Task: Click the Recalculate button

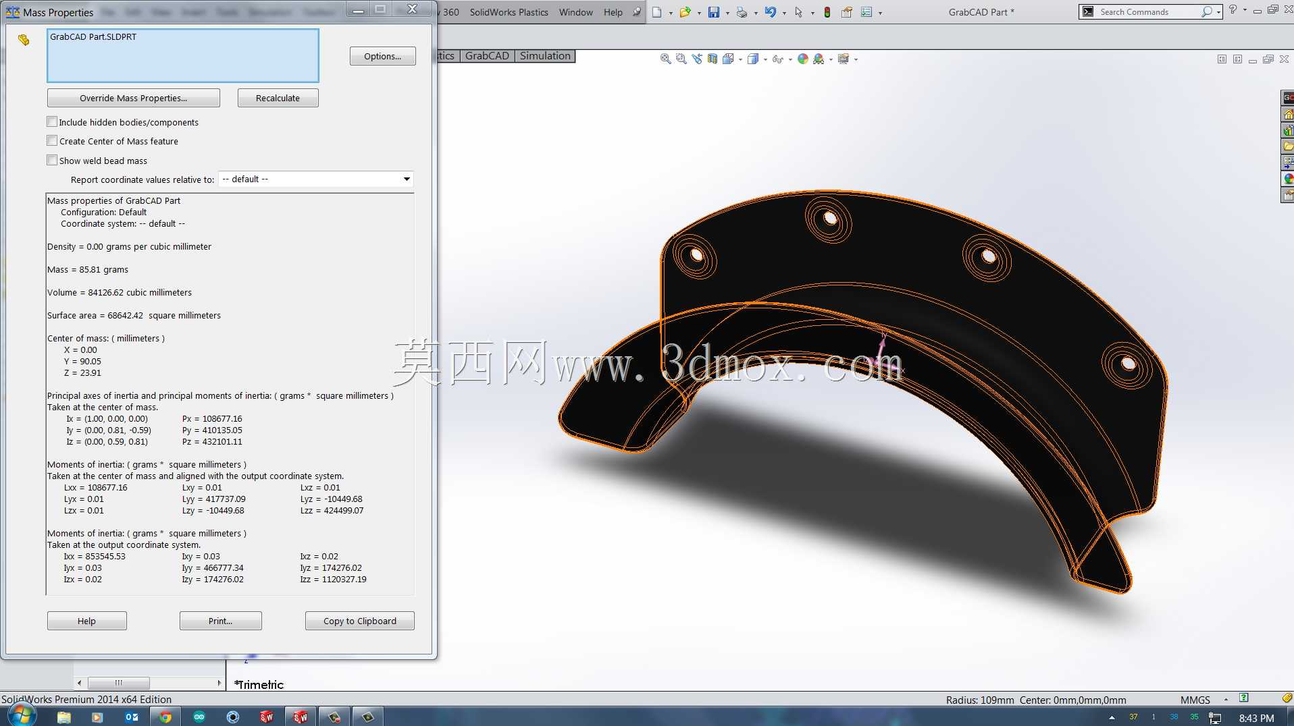Action: tap(278, 98)
